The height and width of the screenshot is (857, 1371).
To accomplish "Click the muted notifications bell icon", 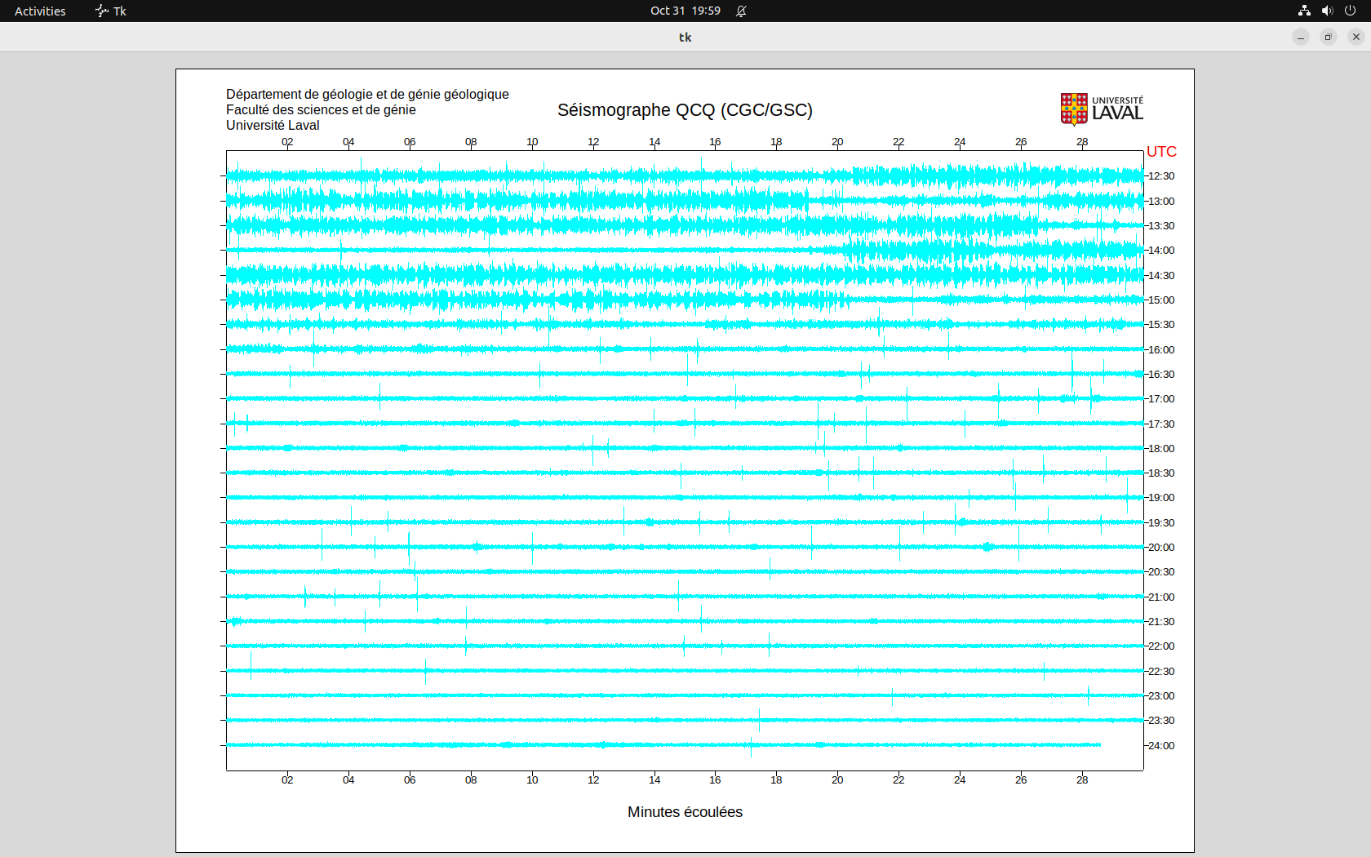I will point(741,11).
